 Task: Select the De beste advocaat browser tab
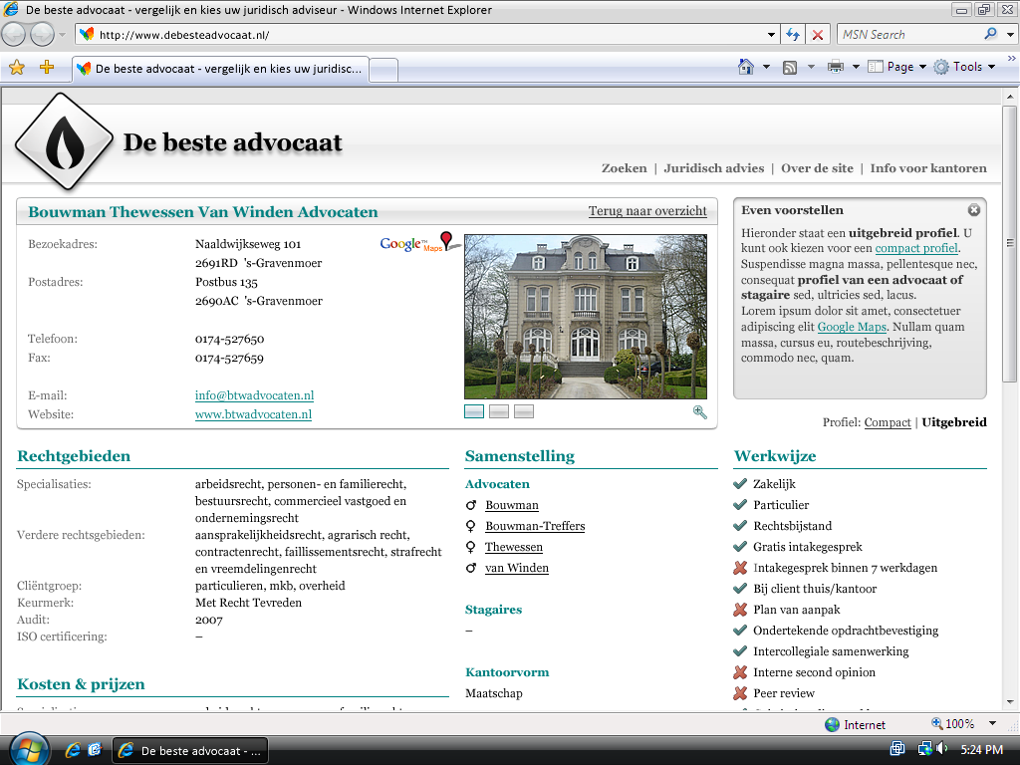[220, 69]
